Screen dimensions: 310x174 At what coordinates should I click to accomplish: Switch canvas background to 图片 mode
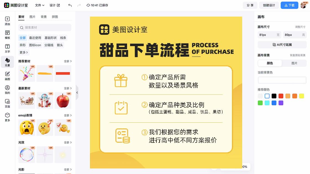[294, 63]
